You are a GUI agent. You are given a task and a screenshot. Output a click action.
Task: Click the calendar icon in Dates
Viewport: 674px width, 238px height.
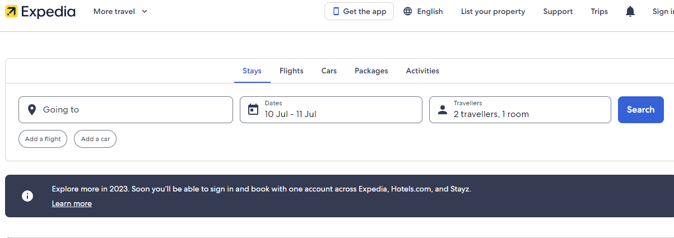point(253,109)
